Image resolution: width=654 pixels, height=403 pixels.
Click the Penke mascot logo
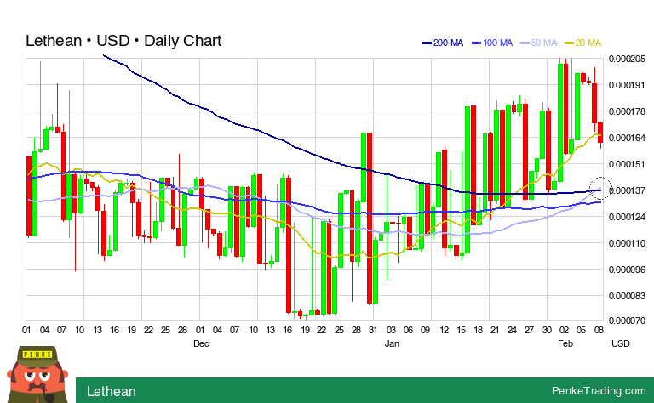coord(37,375)
